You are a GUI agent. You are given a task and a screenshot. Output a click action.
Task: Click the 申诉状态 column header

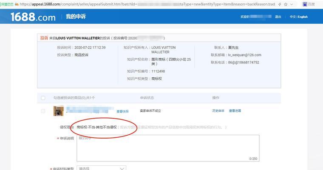tap(147, 98)
